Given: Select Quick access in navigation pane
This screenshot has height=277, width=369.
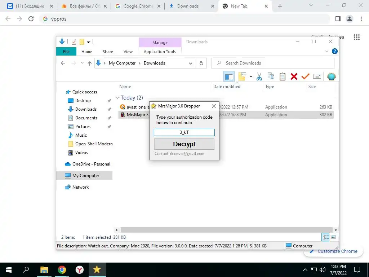Looking at the screenshot, I should click(84, 92).
